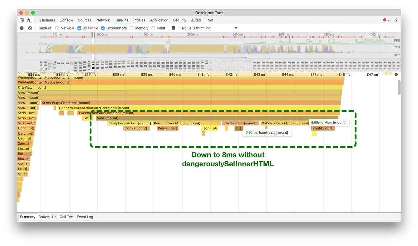Toggle the device toolbar icon

(x=30, y=20)
